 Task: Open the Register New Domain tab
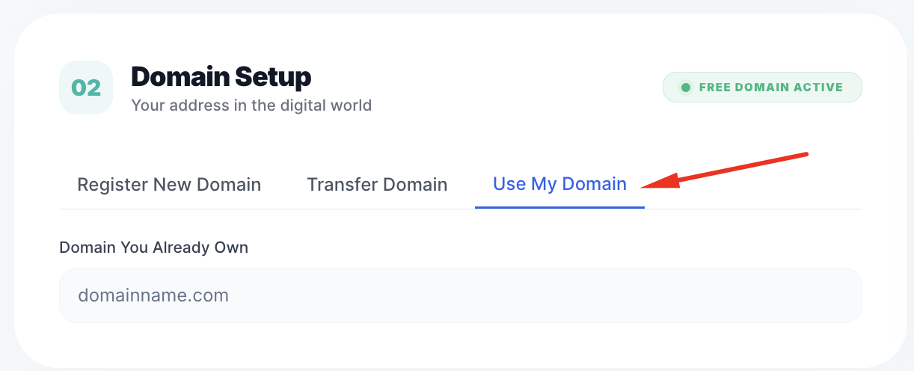169,184
